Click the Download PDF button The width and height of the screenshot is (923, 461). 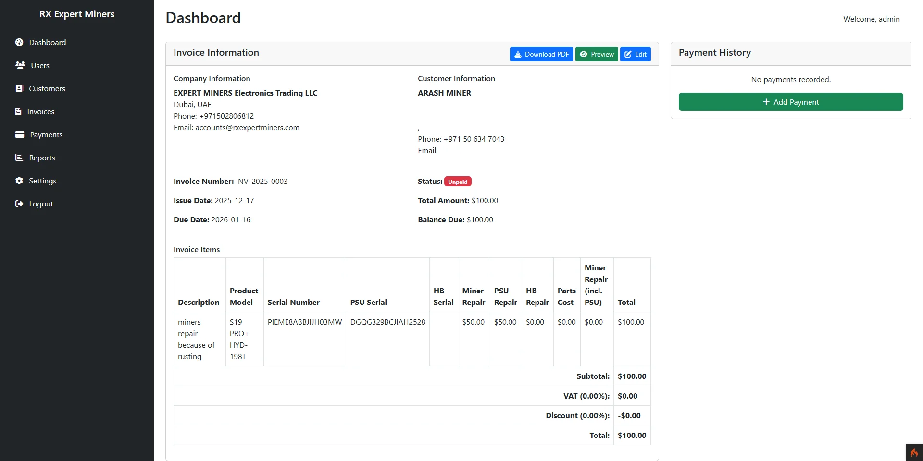click(x=541, y=54)
